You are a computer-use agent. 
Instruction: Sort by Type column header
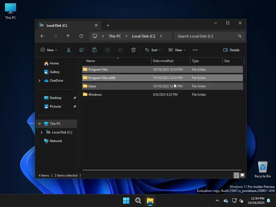click(x=206, y=61)
